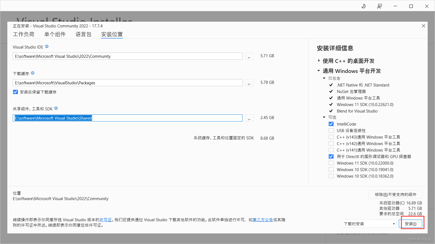This screenshot has height=244, width=435.
Task: Open the 下载时安装 dropdown
Action: tap(369, 224)
